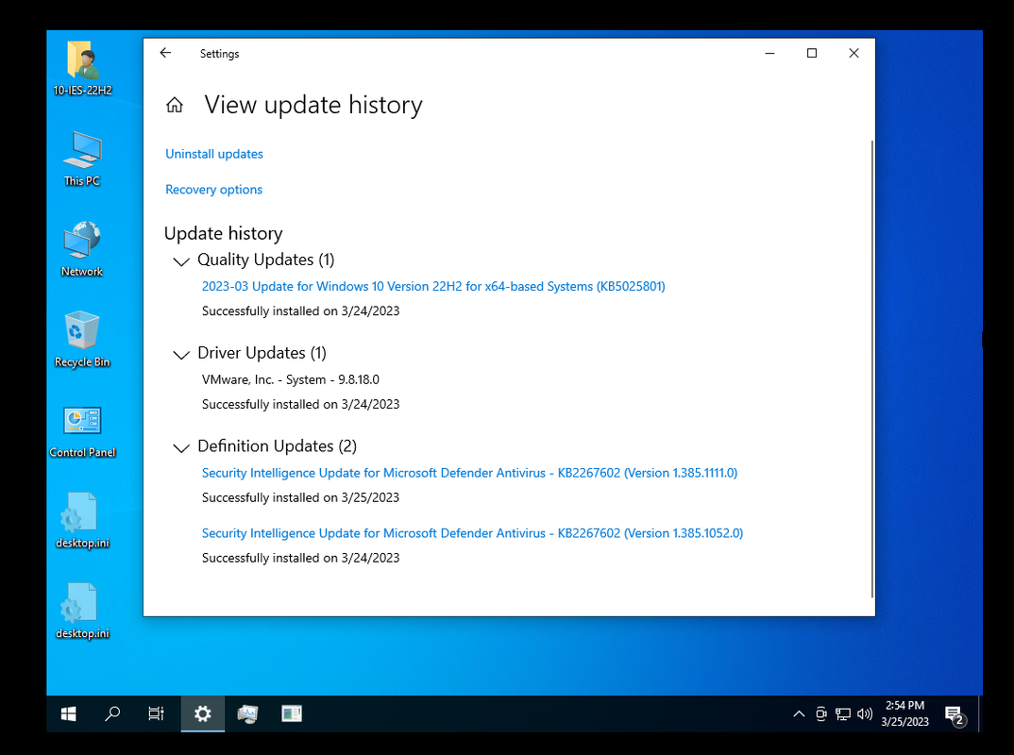Select the Control Panel desktop icon
The image size is (1014, 755).
pyautogui.click(x=82, y=432)
